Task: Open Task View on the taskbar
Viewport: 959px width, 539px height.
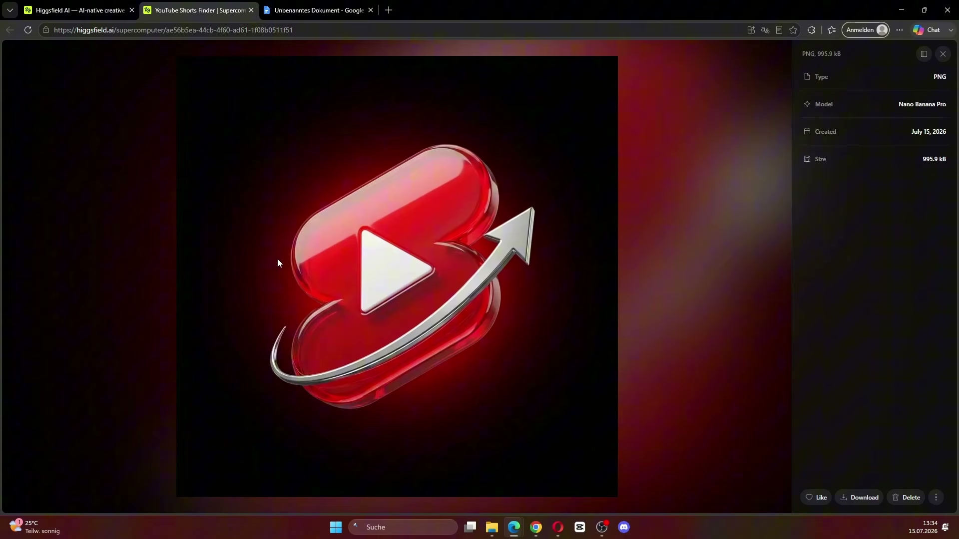Action: point(470,527)
